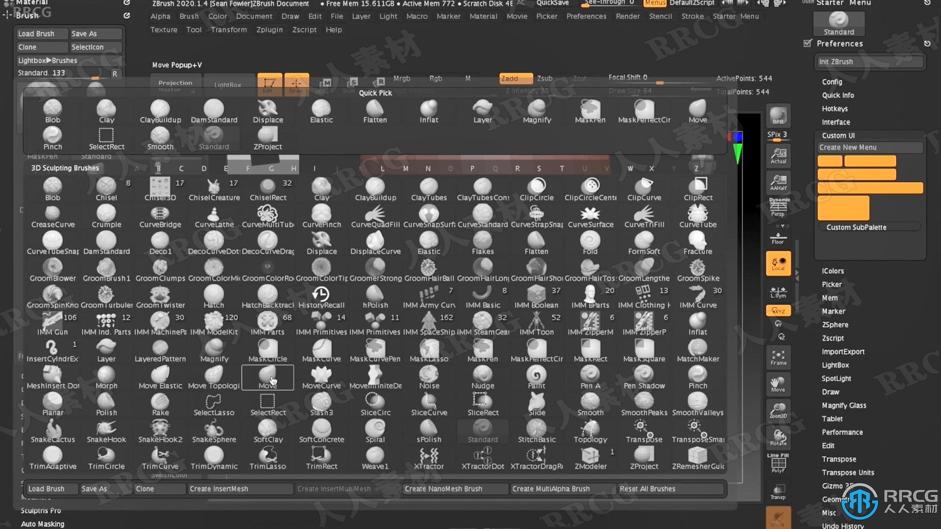Expand the Config preferences section
Viewport: 941px width, 529px height.
tap(832, 82)
